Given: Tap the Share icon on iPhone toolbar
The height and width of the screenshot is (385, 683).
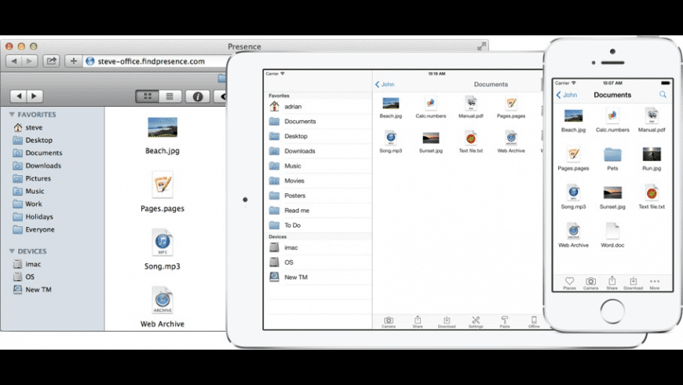Looking at the screenshot, I should pos(612,283).
